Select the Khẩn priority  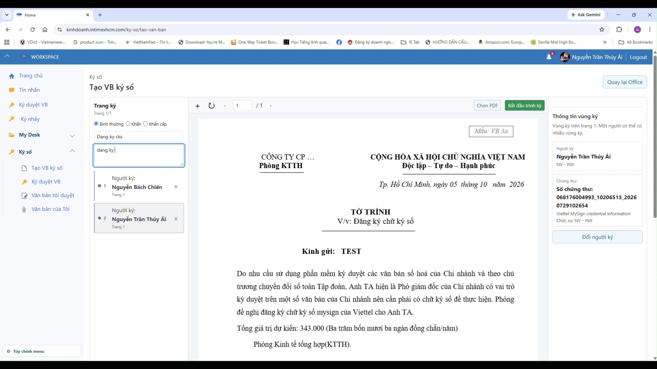click(x=128, y=124)
